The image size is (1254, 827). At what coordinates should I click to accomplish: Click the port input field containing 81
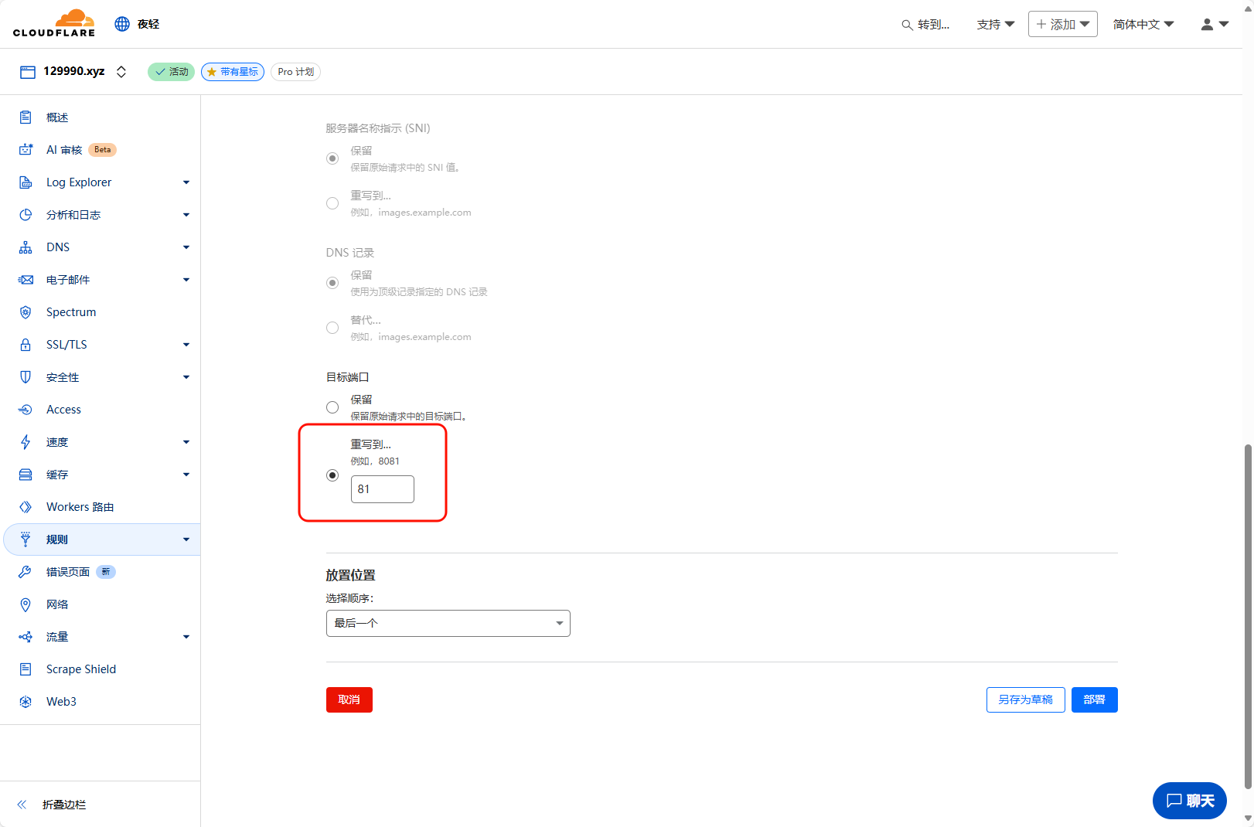[x=383, y=489]
